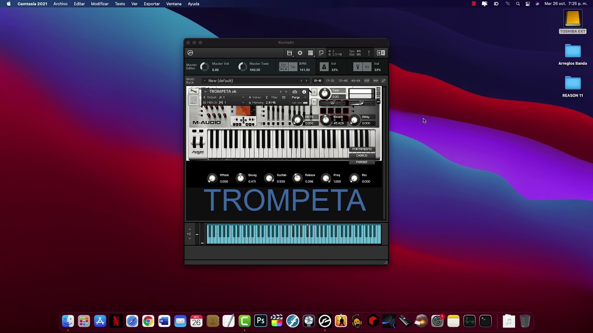
Task: Adjust the Delay knob
Action: click(x=354, y=120)
